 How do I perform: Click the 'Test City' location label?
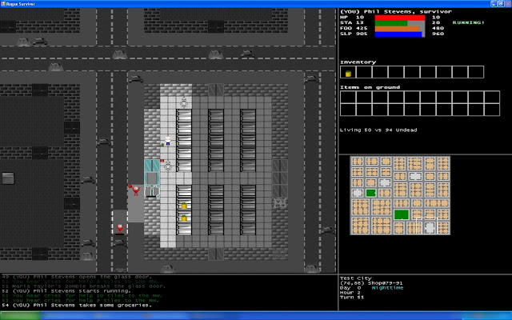pyautogui.click(x=355, y=278)
